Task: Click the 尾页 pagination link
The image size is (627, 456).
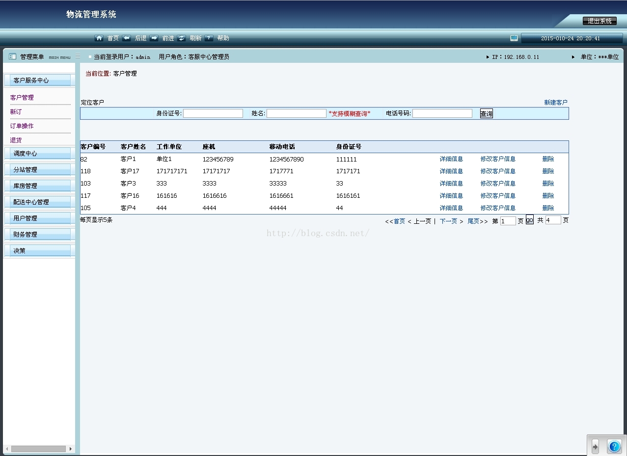Action: [473, 221]
